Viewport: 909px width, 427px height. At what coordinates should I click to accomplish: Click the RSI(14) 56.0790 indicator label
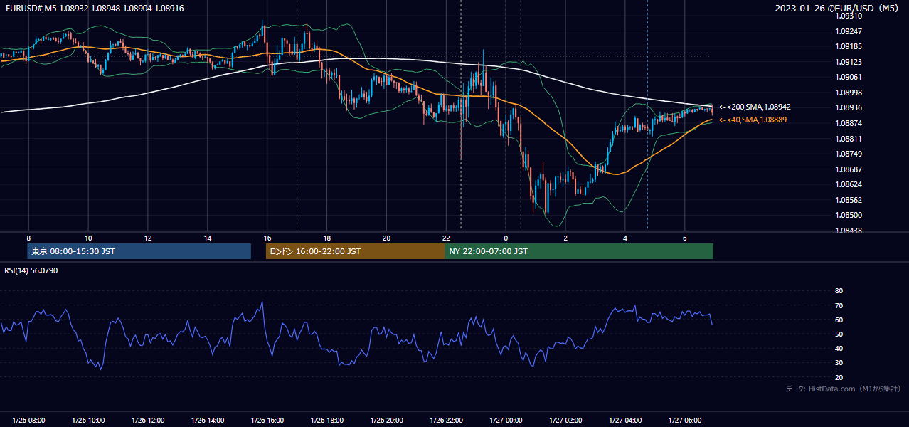31,270
